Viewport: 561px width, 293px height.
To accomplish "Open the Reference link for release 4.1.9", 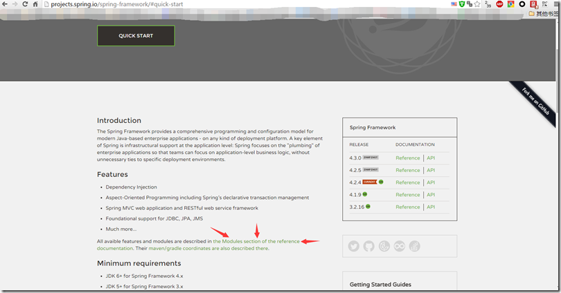I will point(407,194).
